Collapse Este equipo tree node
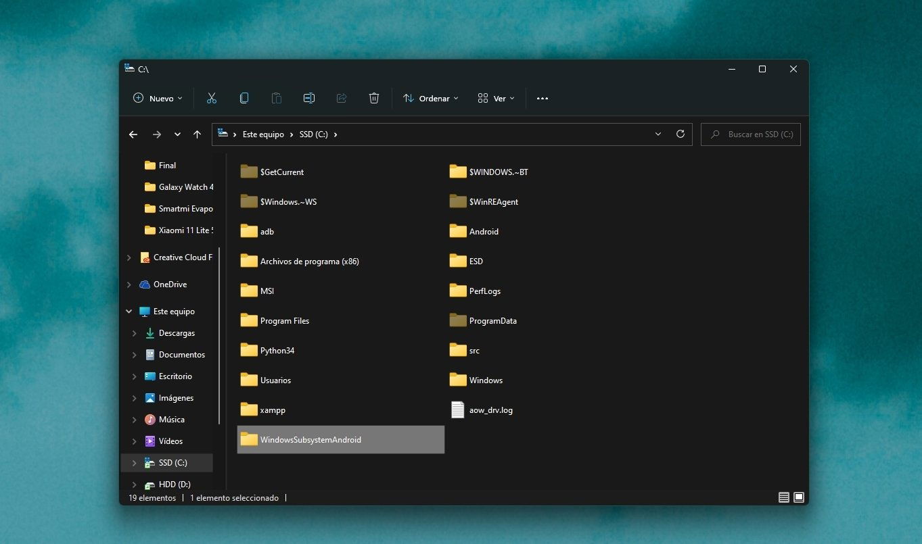Viewport: 922px width, 544px height. (129, 312)
